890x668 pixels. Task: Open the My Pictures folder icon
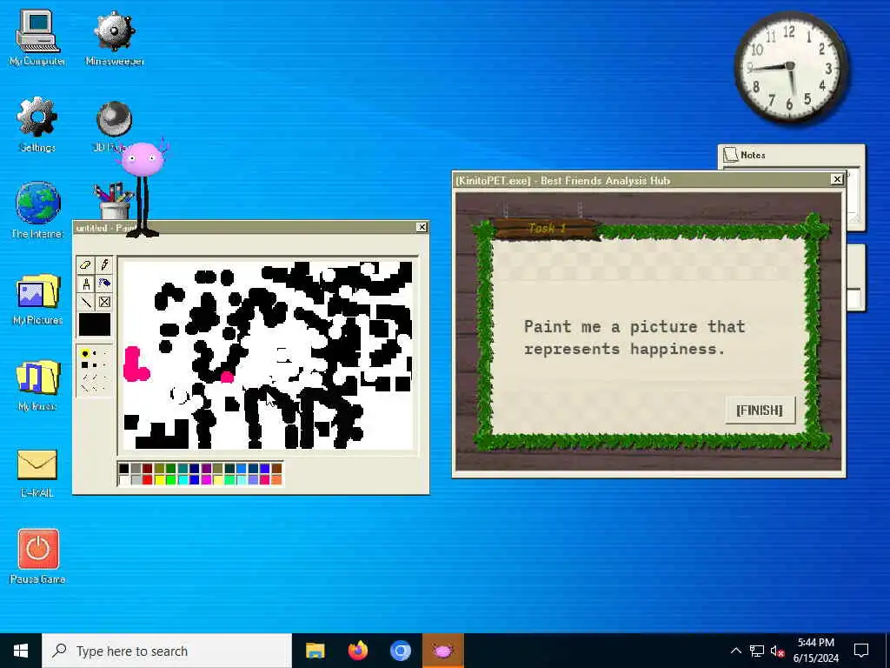37,299
